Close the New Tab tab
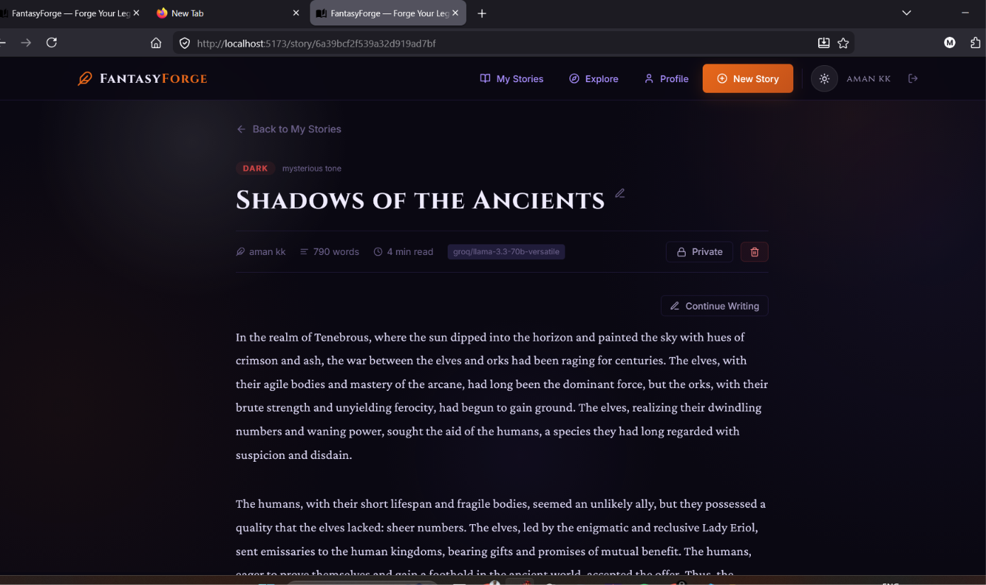 [x=296, y=13]
